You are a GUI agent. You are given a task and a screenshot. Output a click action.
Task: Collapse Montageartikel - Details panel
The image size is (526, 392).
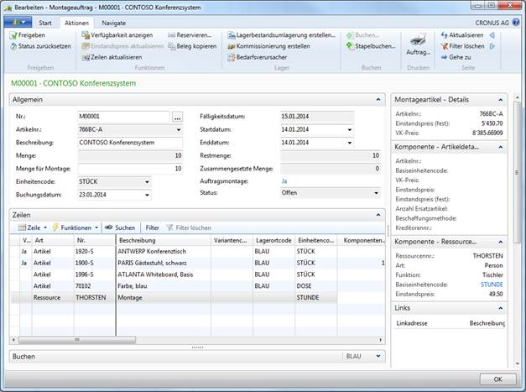click(x=501, y=100)
